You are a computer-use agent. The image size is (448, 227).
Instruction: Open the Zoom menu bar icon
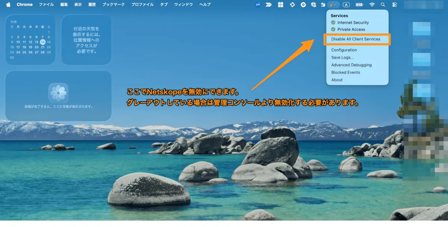(x=258, y=4)
